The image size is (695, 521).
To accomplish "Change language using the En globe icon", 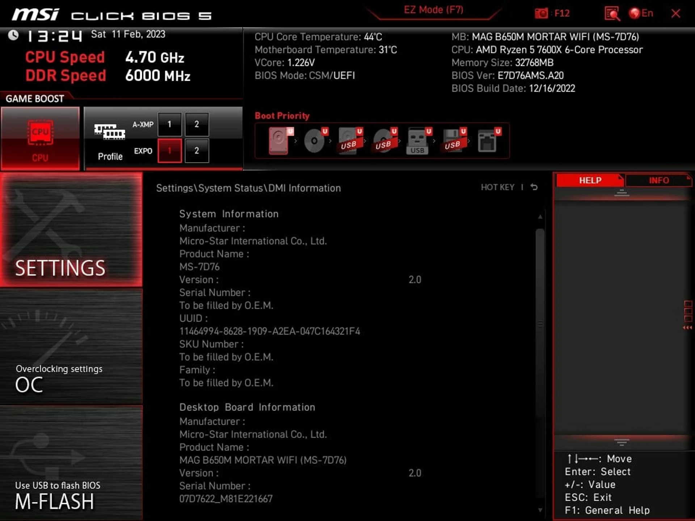I will click(641, 13).
